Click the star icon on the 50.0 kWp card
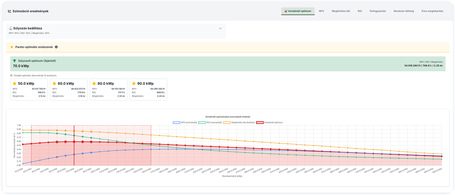The height and width of the screenshot is (195, 455). (15, 84)
